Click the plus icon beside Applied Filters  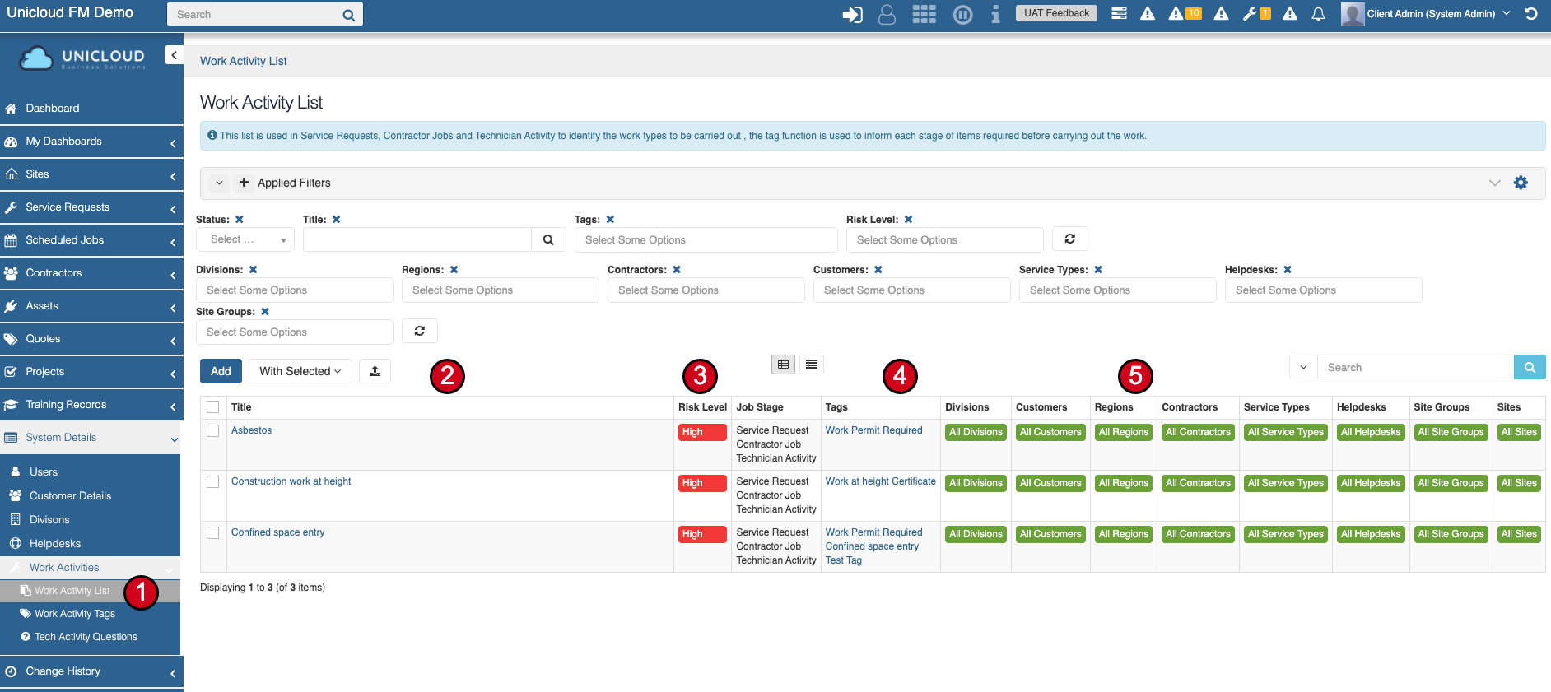pos(244,183)
